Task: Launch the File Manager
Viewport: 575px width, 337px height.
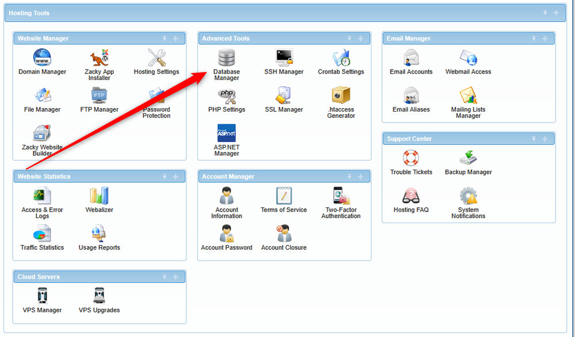Action: [x=42, y=98]
